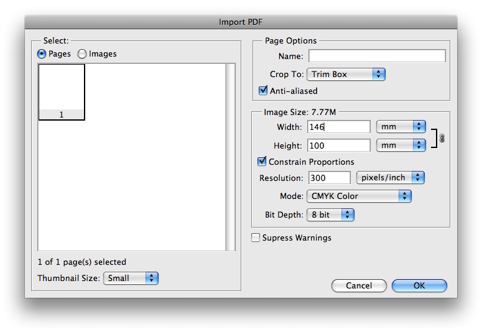This screenshot has height=332, width=482.
Task: Open the Thumbnail Size Small dropdown
Action: [x=131, y=278]
